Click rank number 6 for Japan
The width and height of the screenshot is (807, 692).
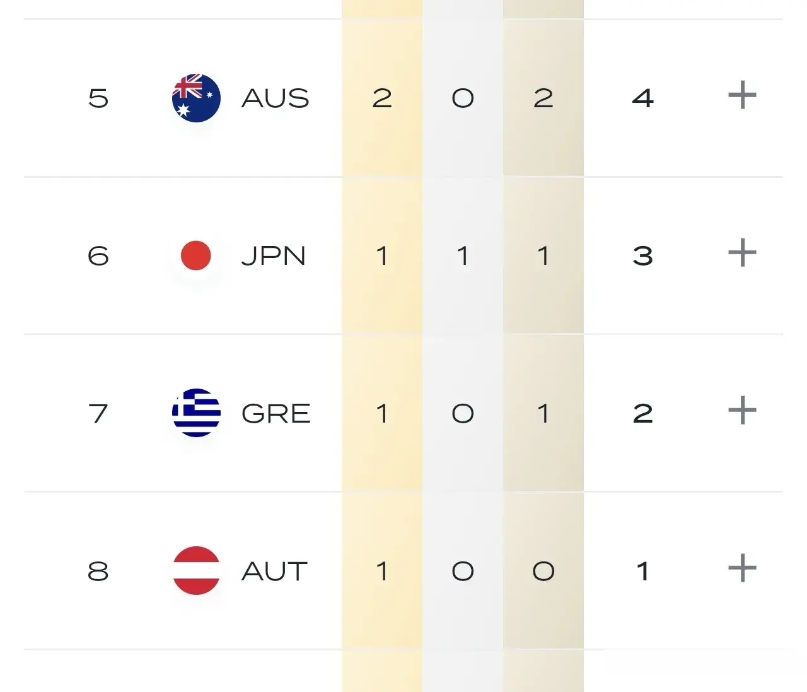click(x=98, y=256)
